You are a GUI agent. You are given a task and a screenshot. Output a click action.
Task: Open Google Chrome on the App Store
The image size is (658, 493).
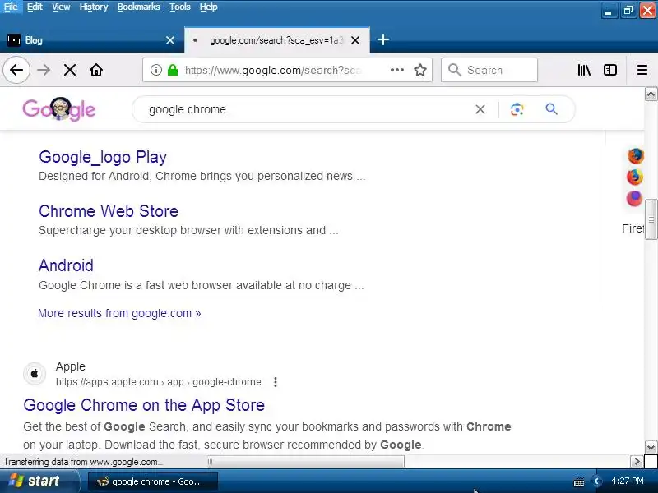[x=144, y=405]
